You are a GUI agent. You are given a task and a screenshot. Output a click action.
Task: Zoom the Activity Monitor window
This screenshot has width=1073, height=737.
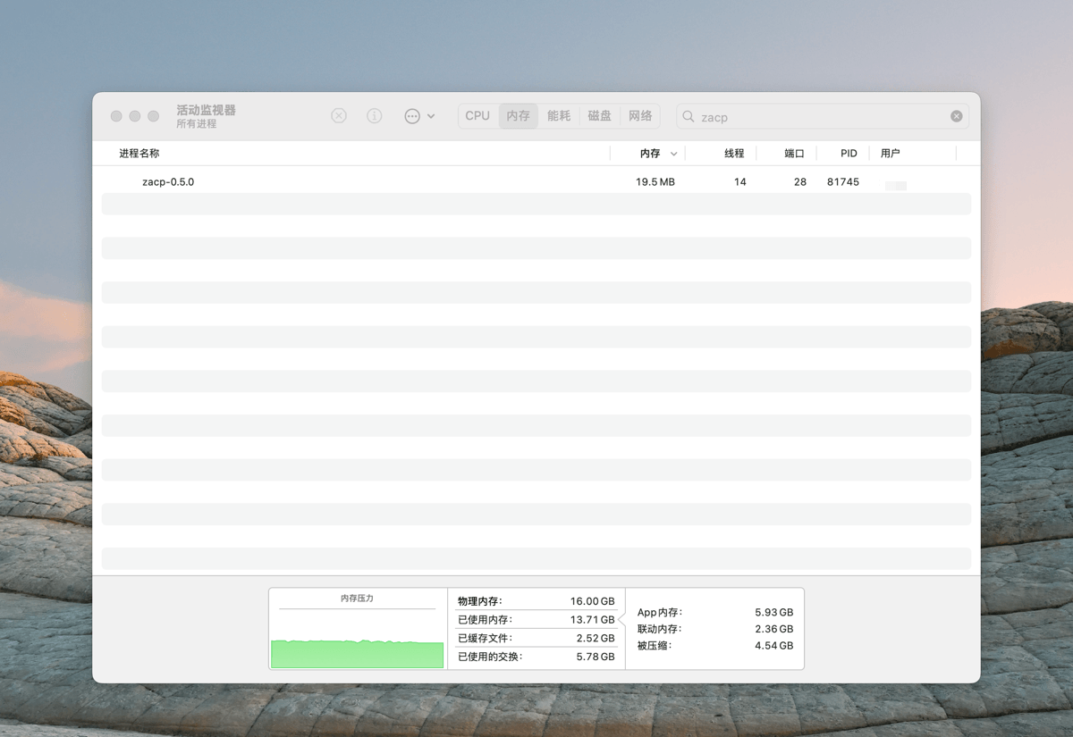(154, 116)
